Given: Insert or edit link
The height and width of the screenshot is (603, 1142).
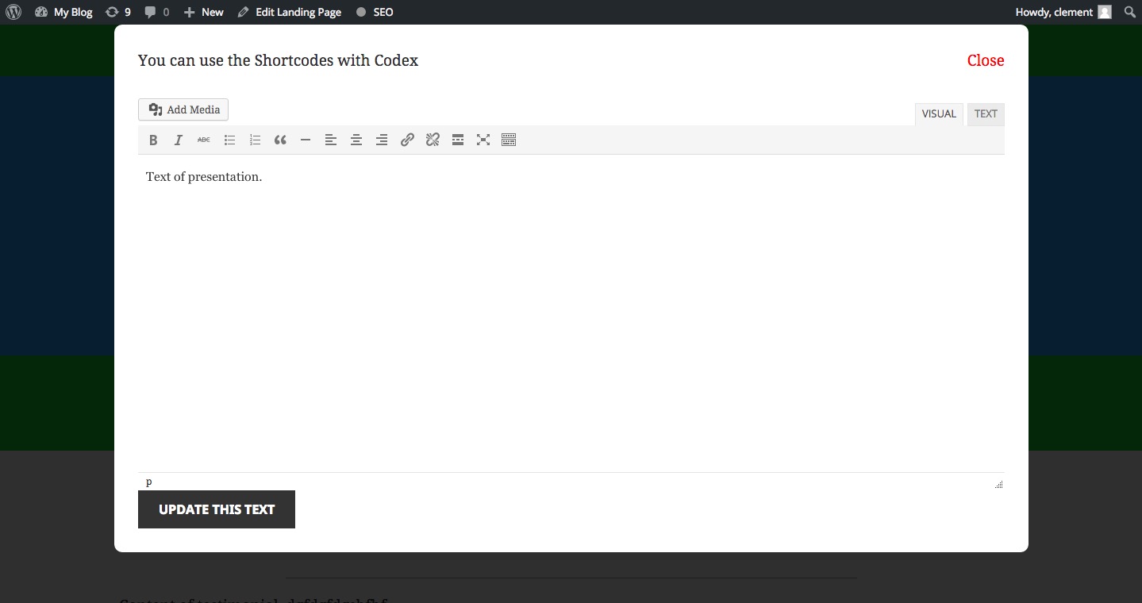Looking at the screenshot, I should click(407, 140).
